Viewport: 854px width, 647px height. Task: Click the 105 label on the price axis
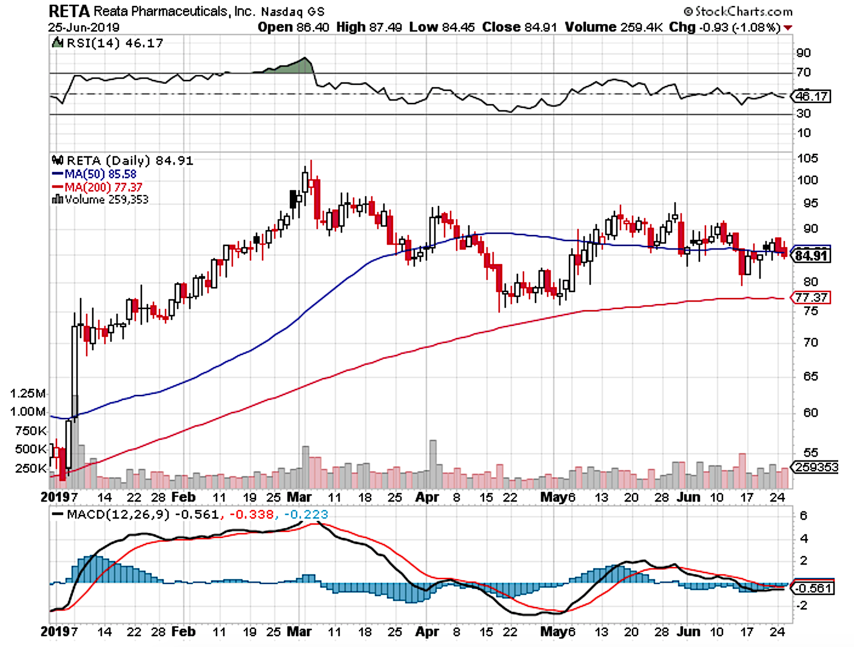point(807,158)
